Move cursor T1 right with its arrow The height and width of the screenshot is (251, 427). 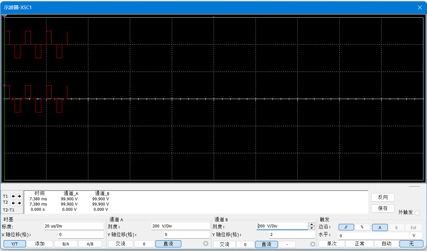pyautogui.click(x=19, y=196)
